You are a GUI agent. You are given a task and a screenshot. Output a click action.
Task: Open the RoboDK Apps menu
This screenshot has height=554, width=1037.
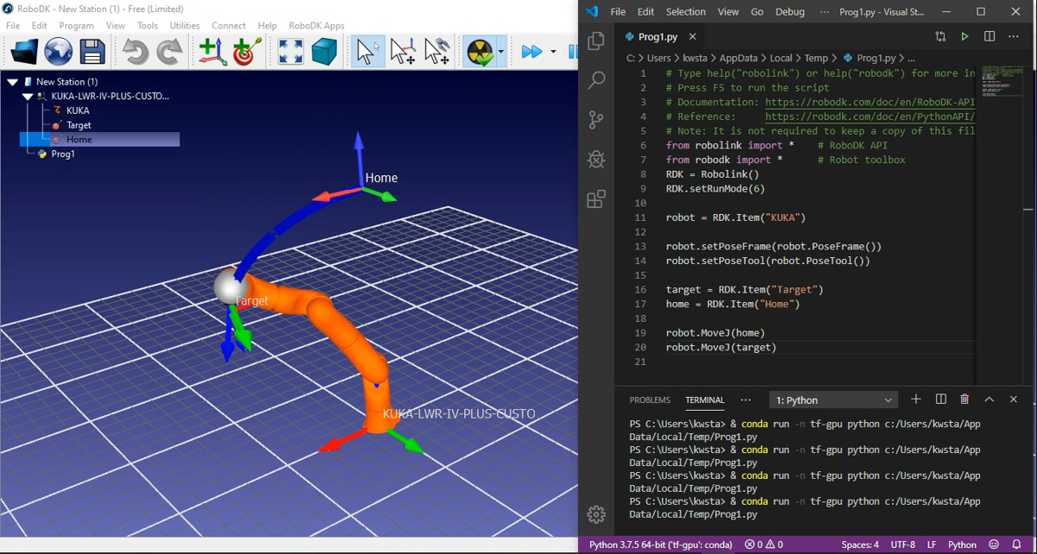tap(316, 26)
